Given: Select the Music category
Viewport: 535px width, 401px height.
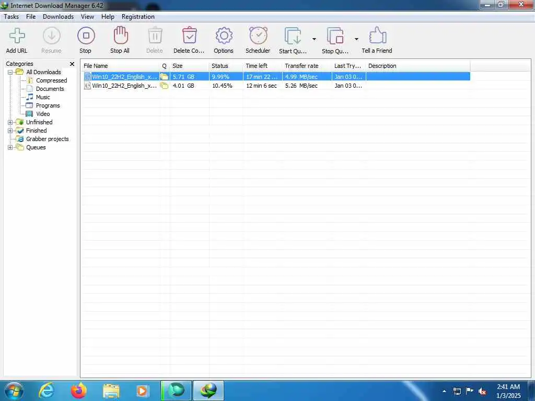Looking at the screenshot, I should 43,97.
